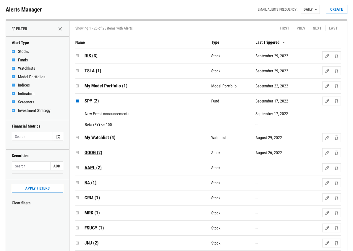This screenshot has height=251, width=353.
Task: Delete the MRK alert via trash icon
Action: (336, 213)
